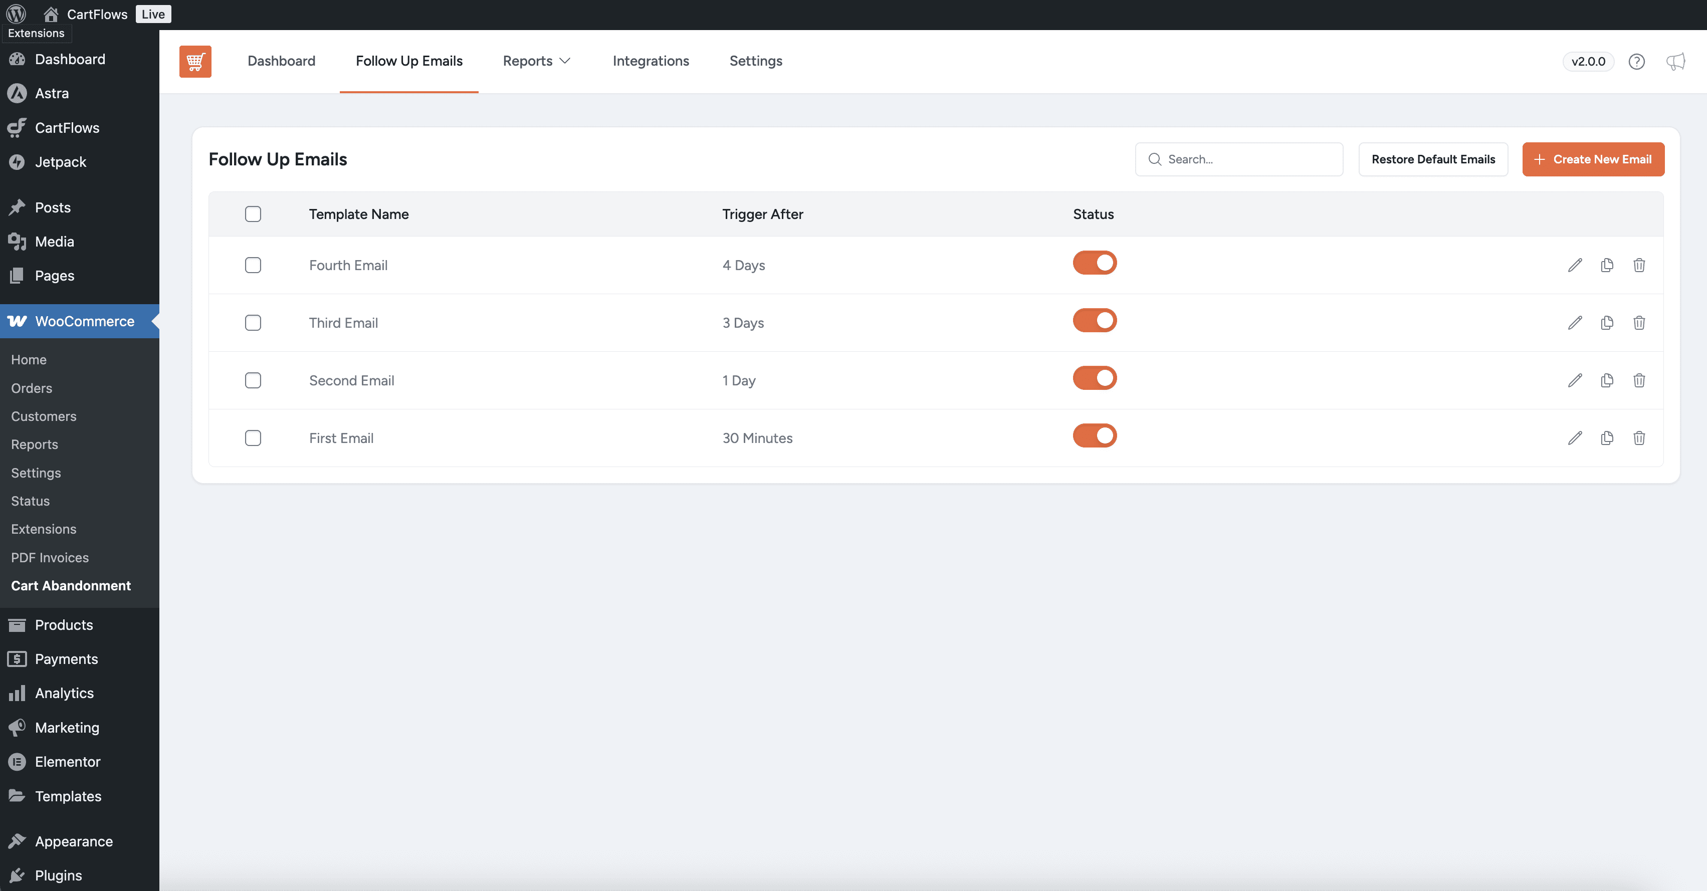Duplicate the Third Email template
1707x891 pixels.
pos(1606,323)
